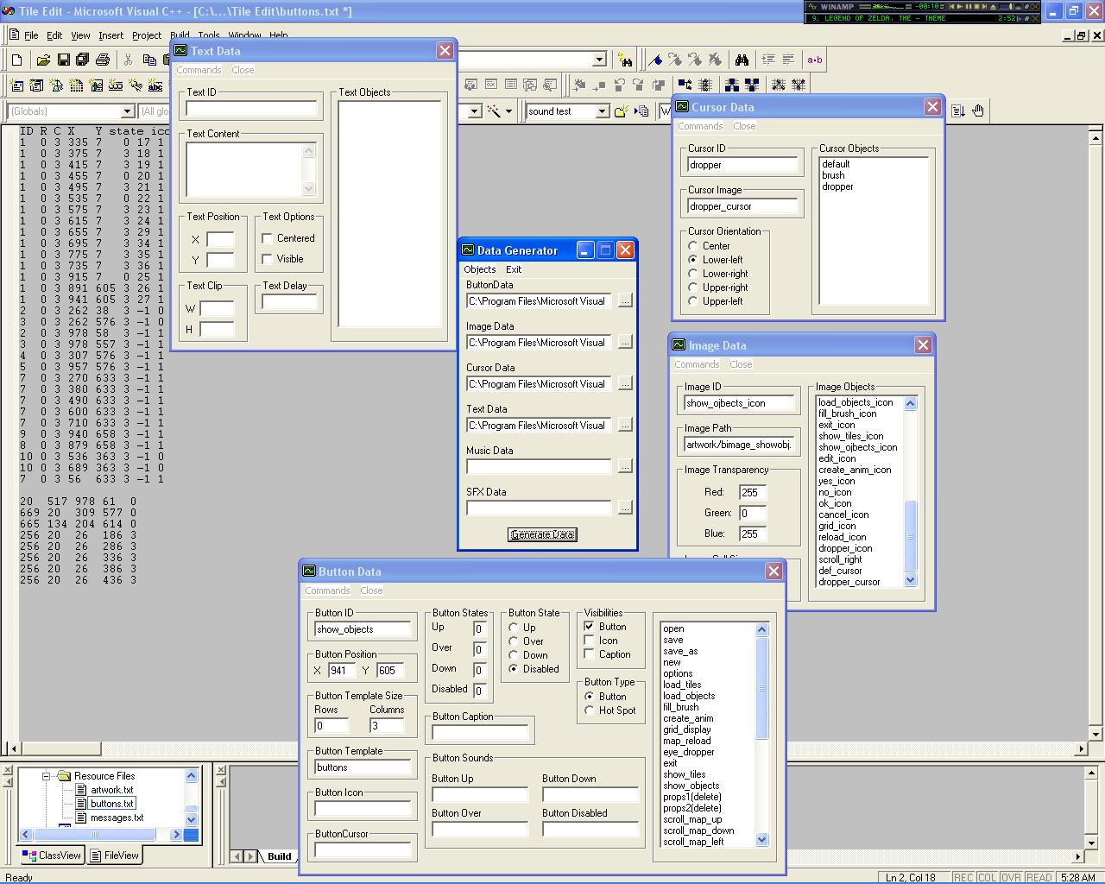Tick the Icon visibility checkbox
This screenshot has height=884, width=1105.
590,641
